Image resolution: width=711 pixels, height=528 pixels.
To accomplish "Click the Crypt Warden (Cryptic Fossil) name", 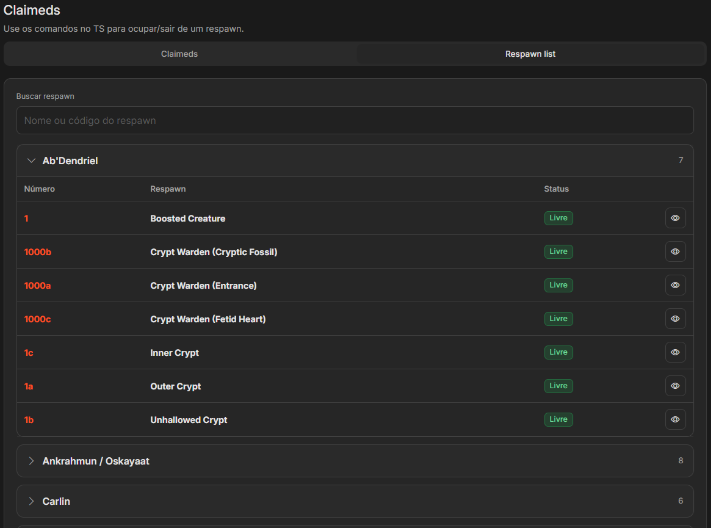I will [x=214, y=252].
